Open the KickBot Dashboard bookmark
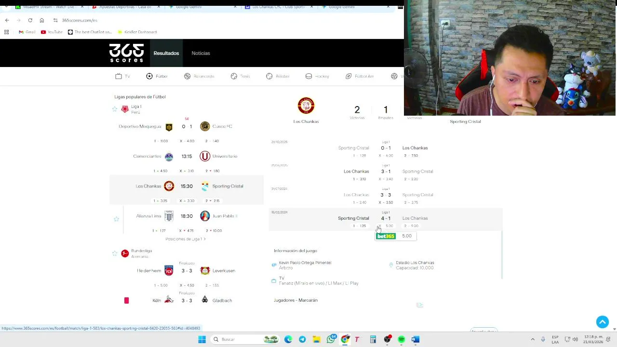Image resolution: width=617 pixels, height=347 pixels. (x=137, y=32)
